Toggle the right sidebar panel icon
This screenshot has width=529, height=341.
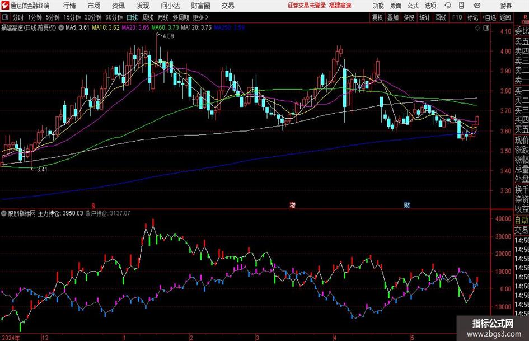(x=486, y=28)
